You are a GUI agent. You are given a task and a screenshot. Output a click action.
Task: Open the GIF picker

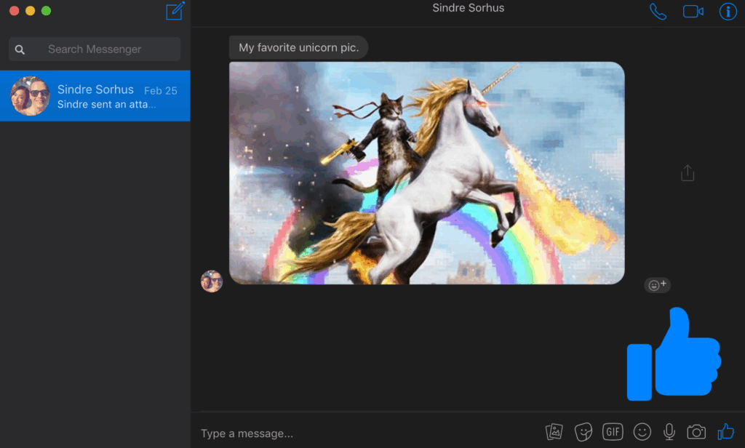tap(613, 432)
